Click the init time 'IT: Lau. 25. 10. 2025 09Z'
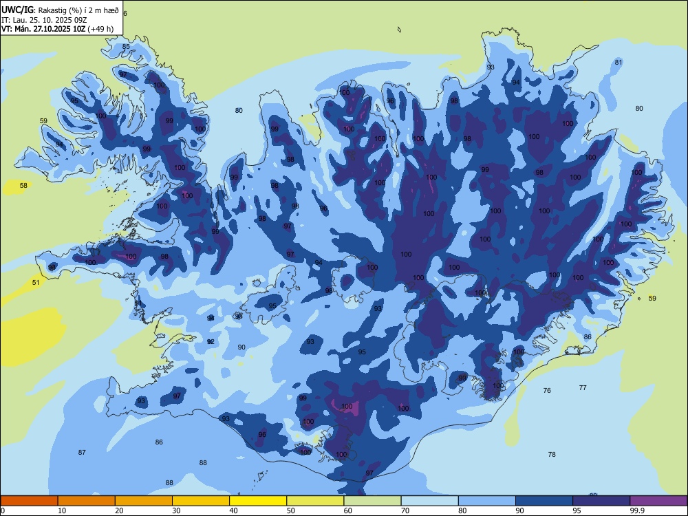Image resolution: width=688 pixels, height=516 pixels. 45,20
